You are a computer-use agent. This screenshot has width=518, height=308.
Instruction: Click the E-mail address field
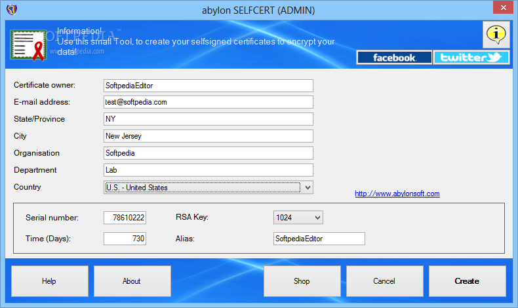click(208, 102)
